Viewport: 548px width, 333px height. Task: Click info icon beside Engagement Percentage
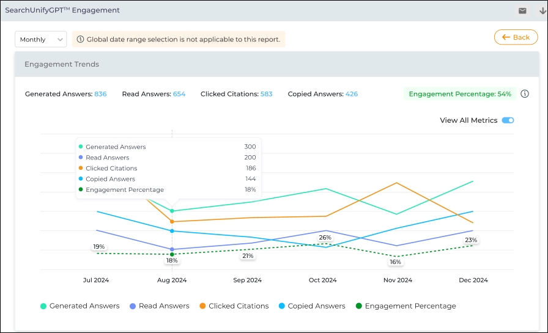525,94
